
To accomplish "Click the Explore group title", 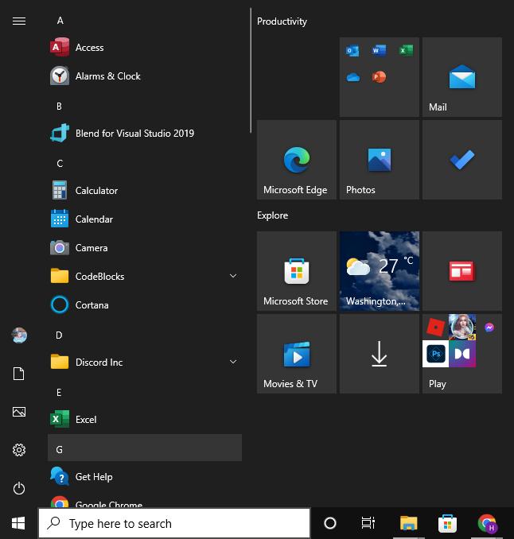I will (x=272, y=215).
